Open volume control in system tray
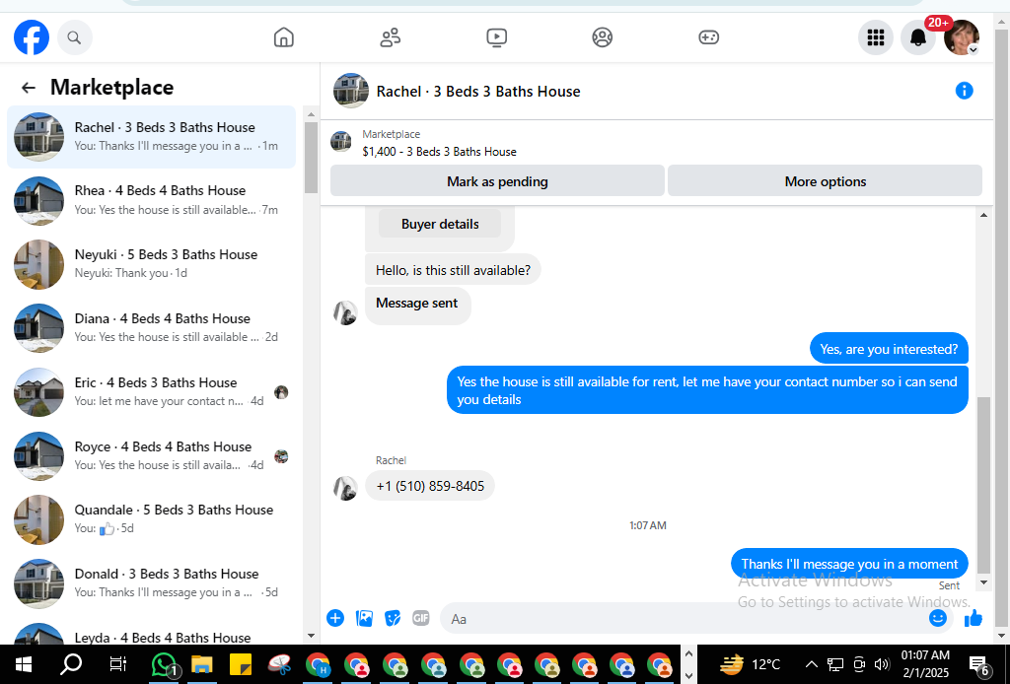Screen dimensions: 1010x684 point(882,664)
